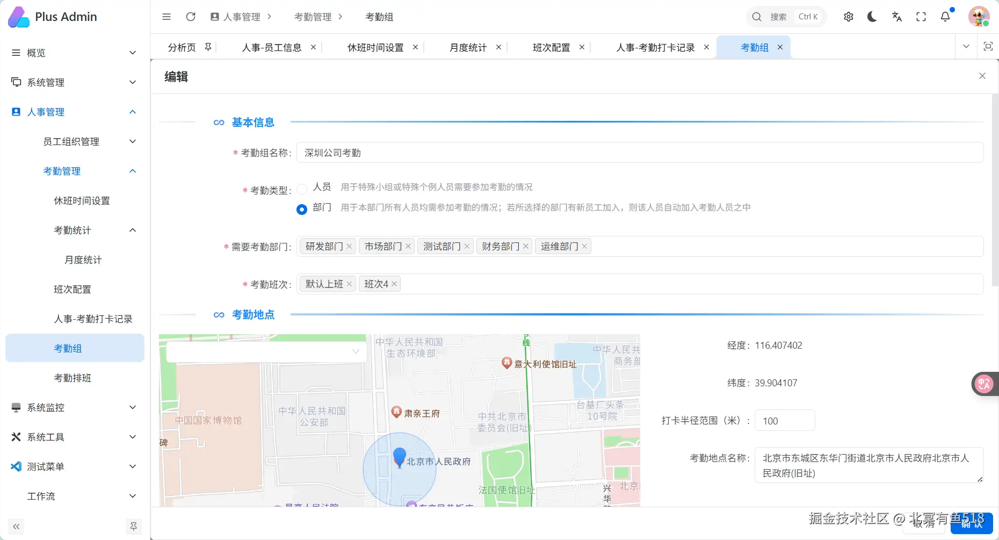Select the 部门 attendance type radio

point(302,209)
